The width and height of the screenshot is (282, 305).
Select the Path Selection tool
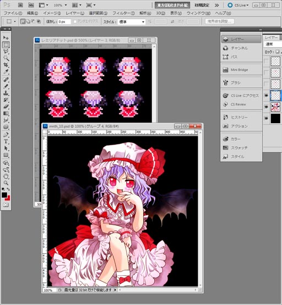pos(6,148)
